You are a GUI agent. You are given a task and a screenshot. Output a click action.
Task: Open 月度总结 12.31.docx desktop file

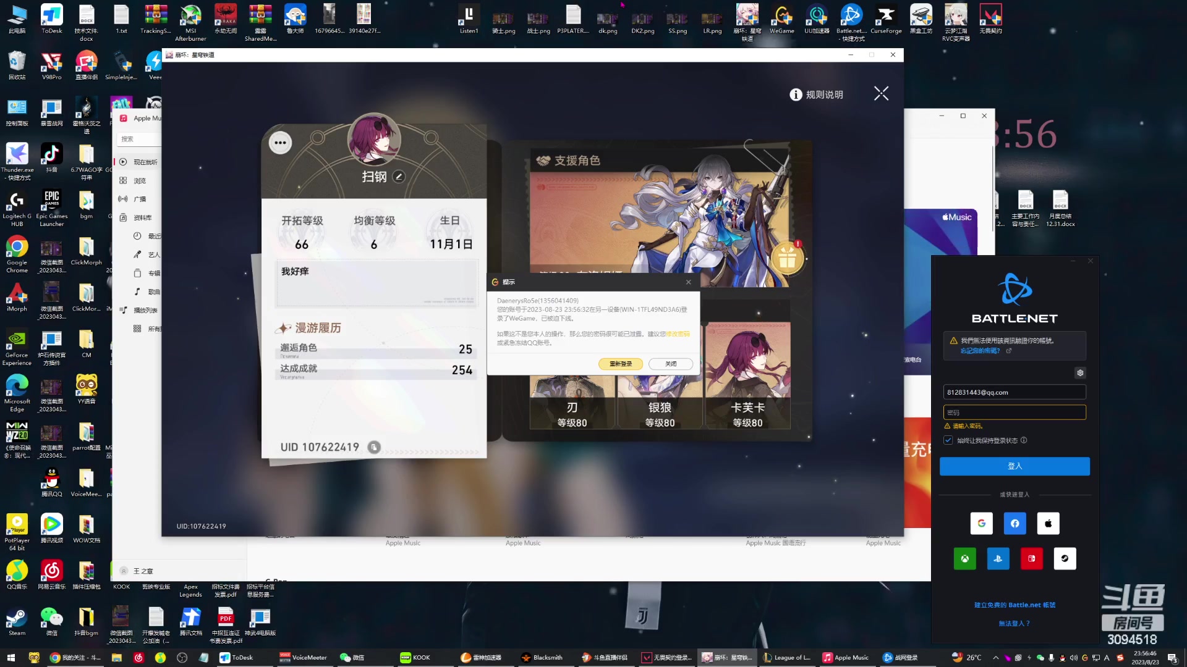(x=1060, y=208)
